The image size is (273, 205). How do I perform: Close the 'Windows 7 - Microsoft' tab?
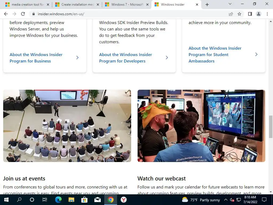[x=147, y=5]
